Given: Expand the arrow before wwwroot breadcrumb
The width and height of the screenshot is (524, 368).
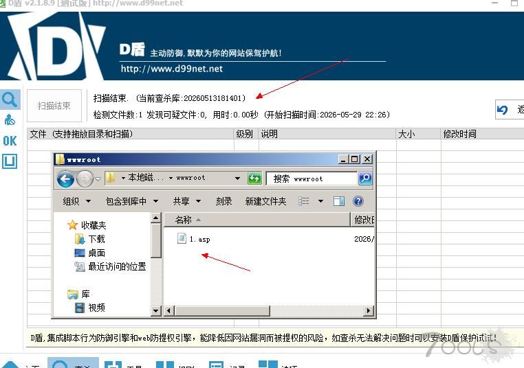Looking at the screenshot, I should coord(171,178).
